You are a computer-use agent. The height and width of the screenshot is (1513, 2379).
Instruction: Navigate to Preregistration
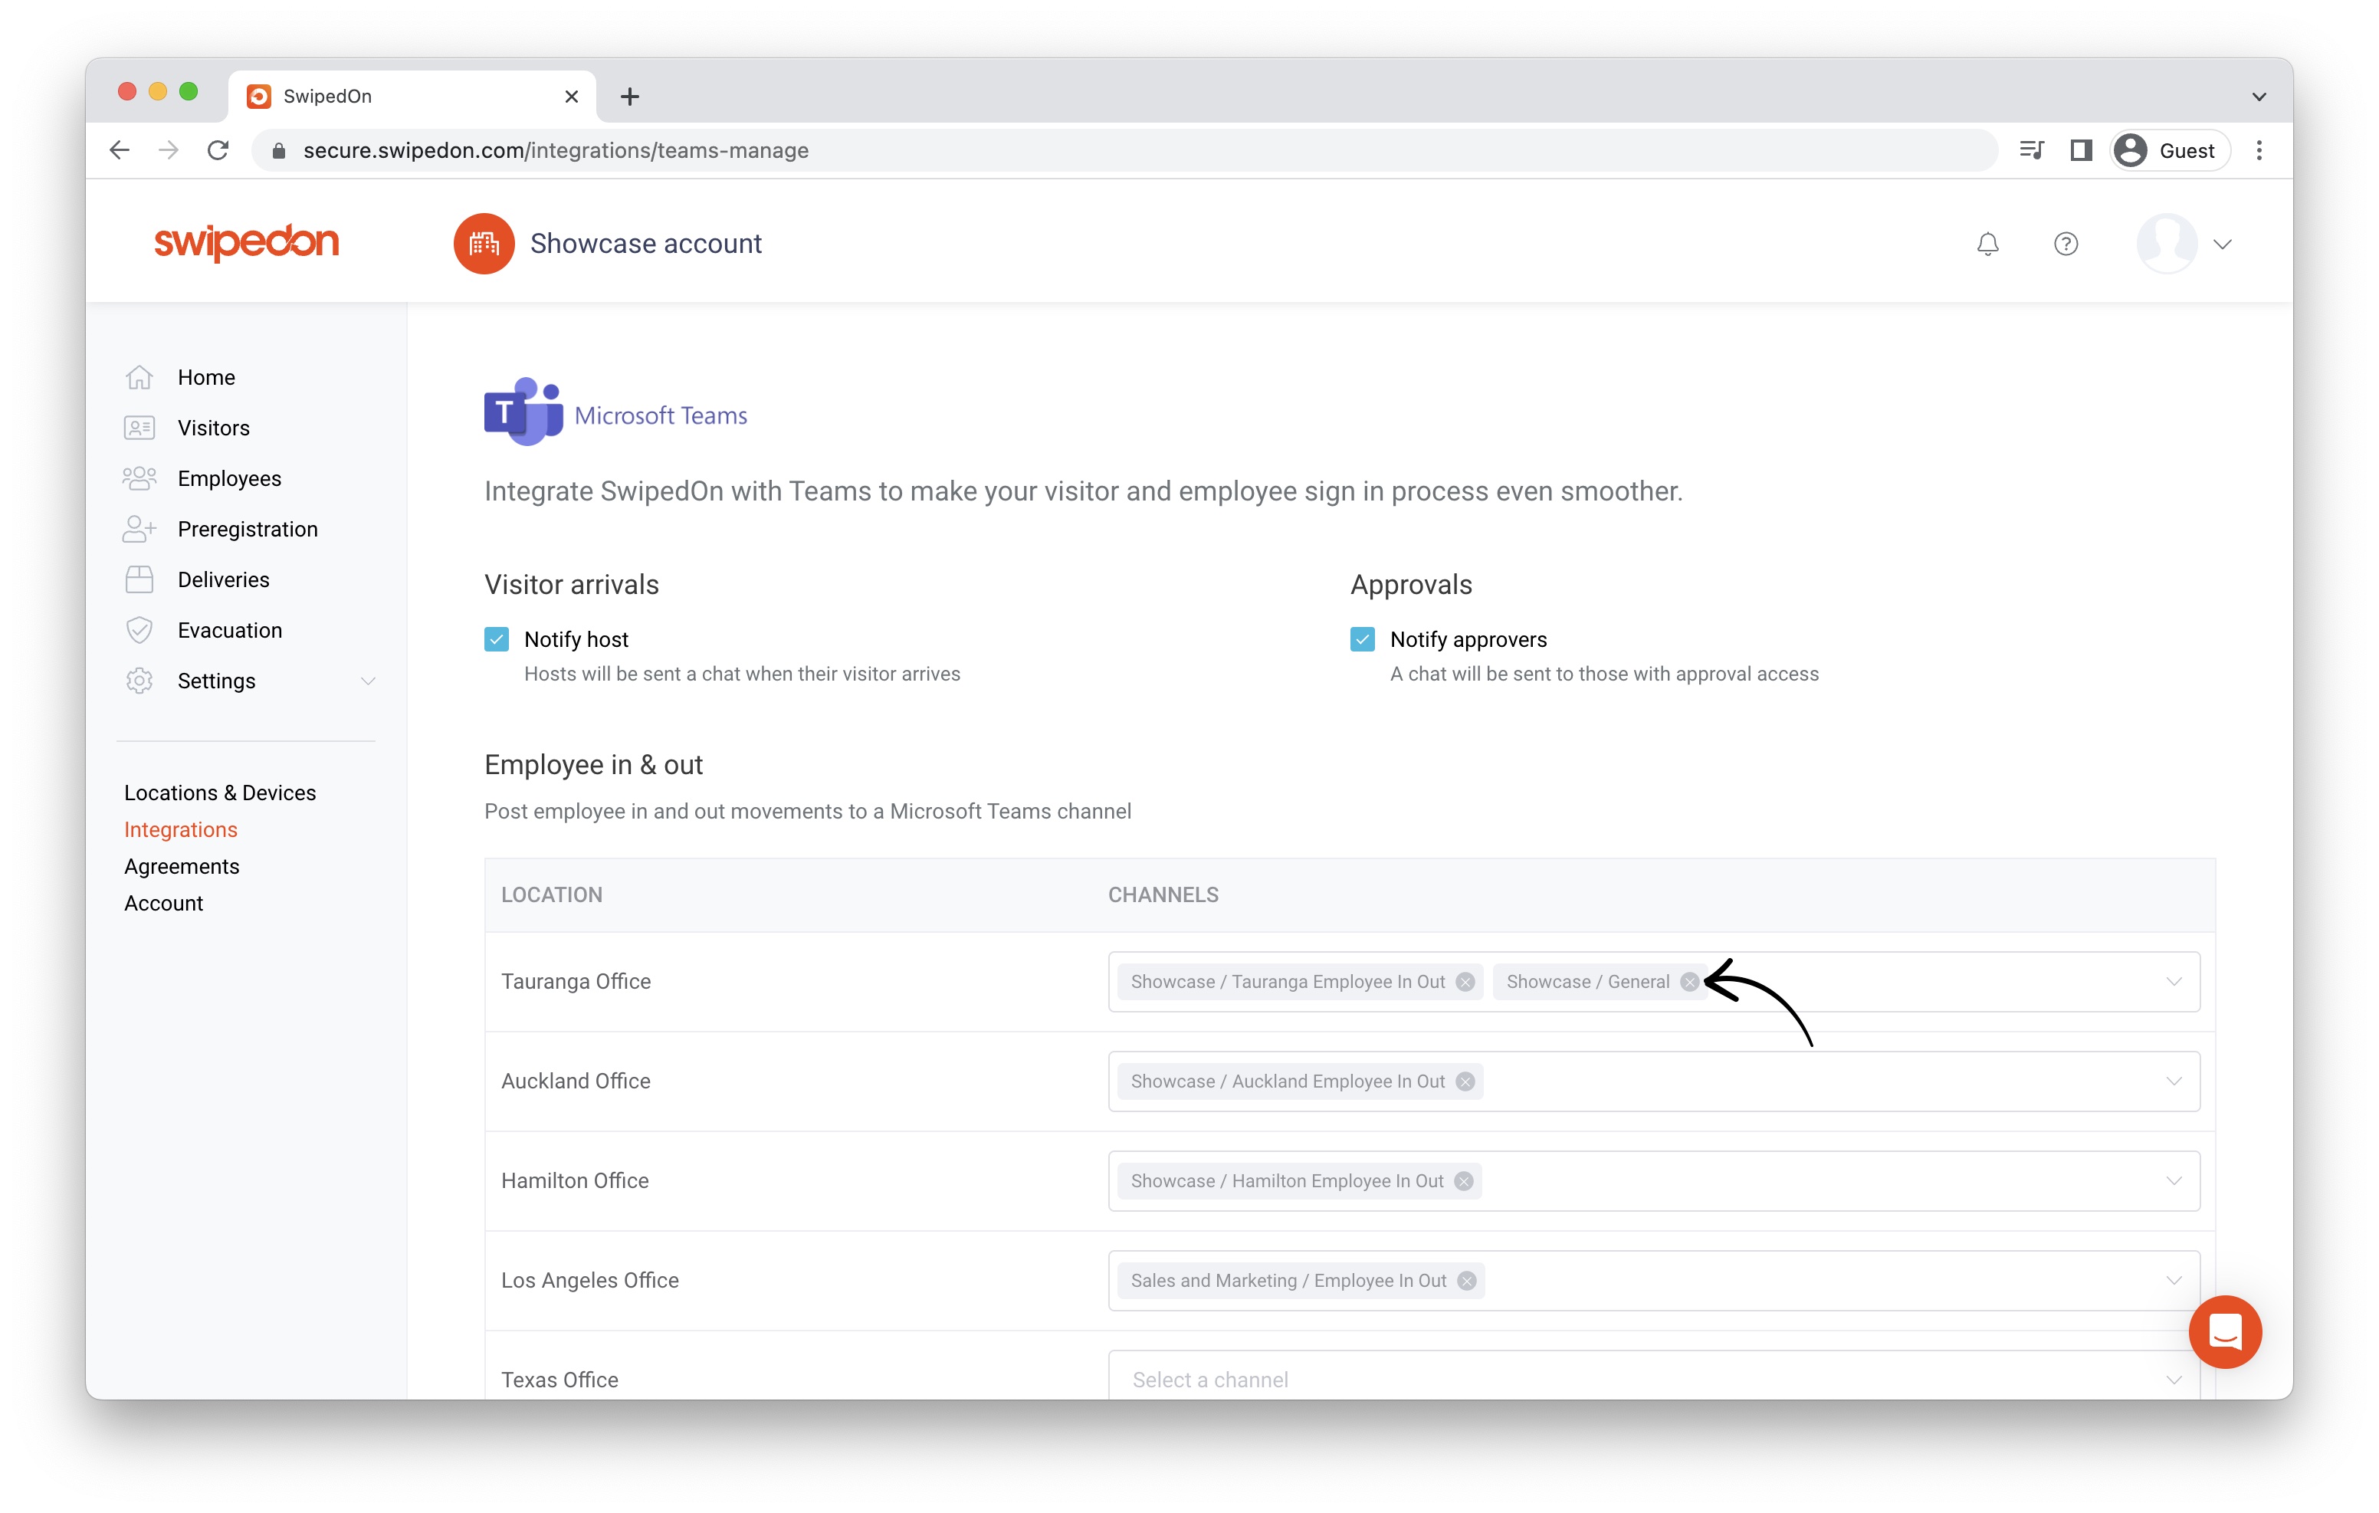point(248,529)
